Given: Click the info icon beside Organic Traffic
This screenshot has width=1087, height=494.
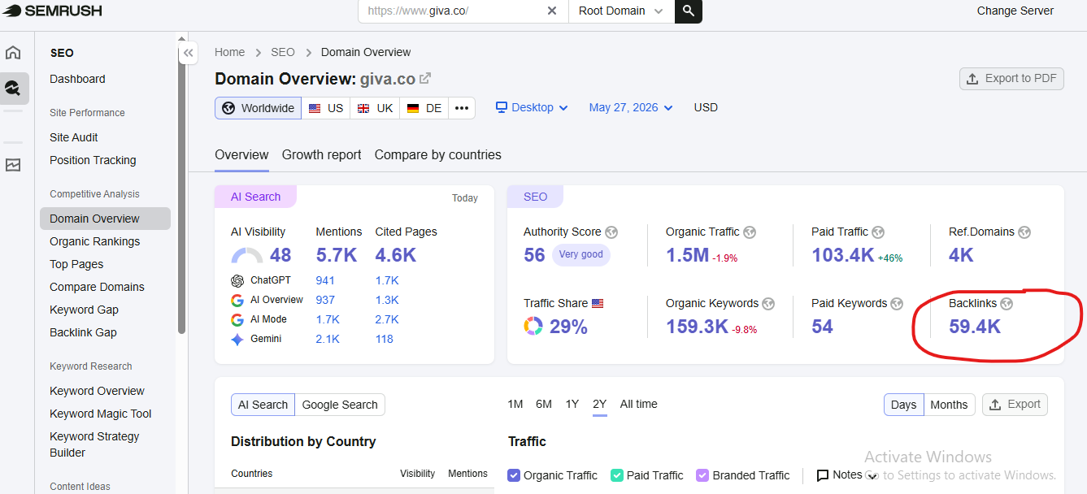Looking at the screenshot, I should [750, 232].
